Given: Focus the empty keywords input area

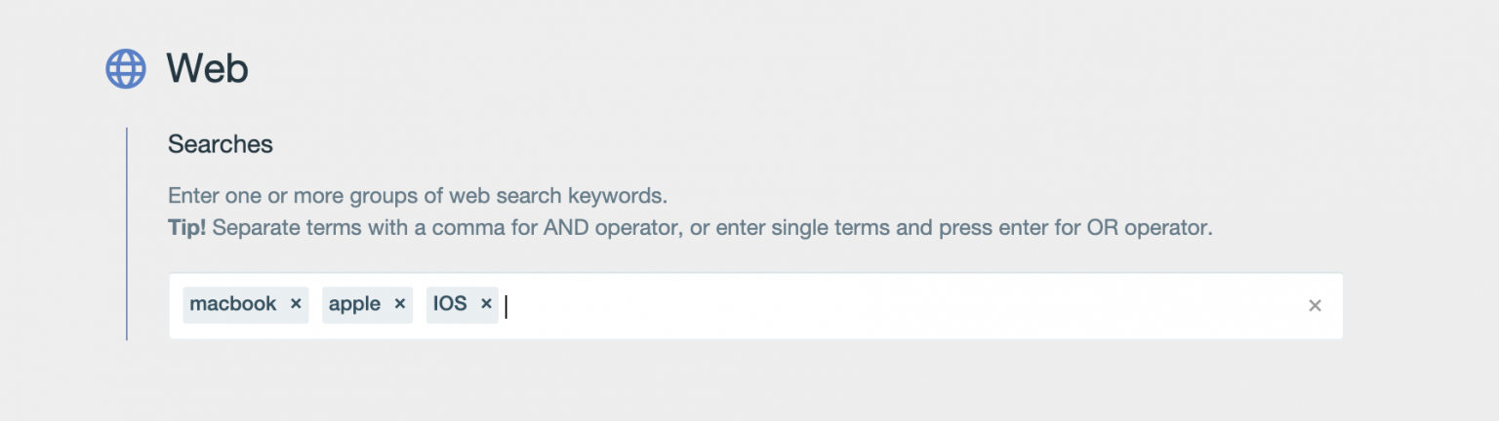Looking at the screenshot, I should [878, 306].
